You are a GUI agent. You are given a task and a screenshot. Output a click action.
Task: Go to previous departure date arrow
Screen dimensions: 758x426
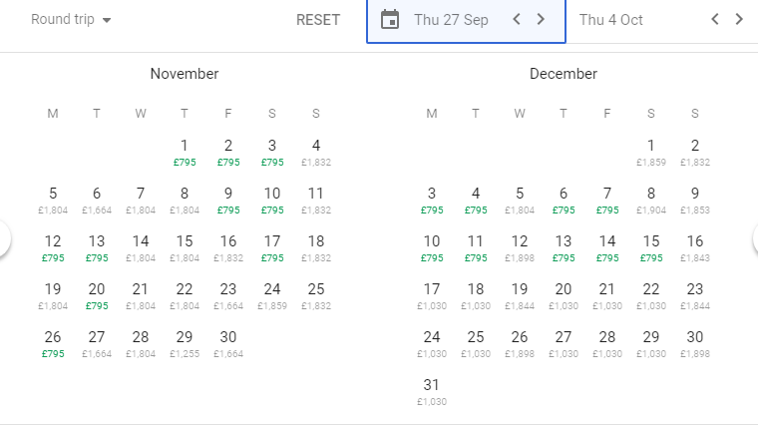tap(517, 19)
